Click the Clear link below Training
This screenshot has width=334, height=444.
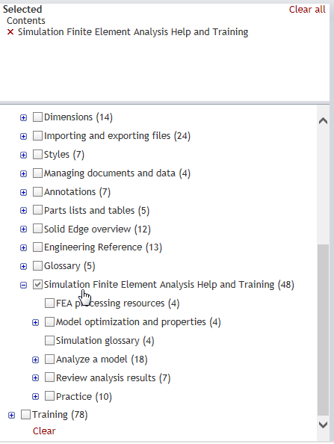[44, 431]
